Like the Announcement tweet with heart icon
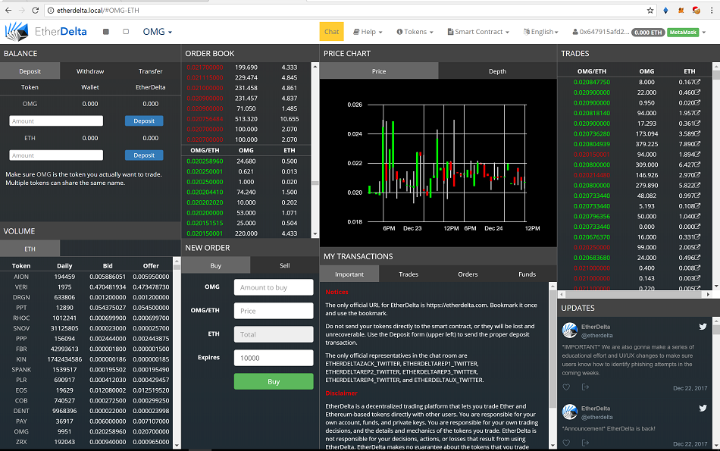Screen dimensions: 720x451 566,443
